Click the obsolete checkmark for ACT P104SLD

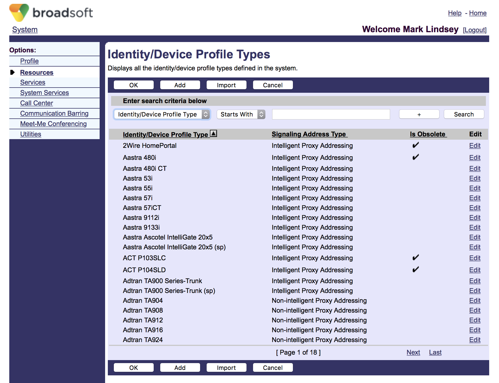point(415,270)
